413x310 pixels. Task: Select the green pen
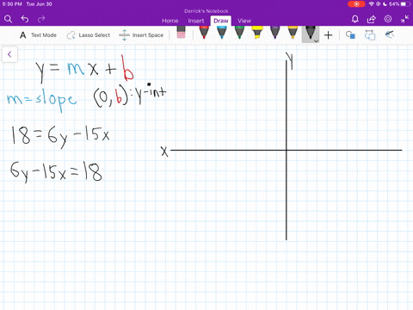[239, 32]
